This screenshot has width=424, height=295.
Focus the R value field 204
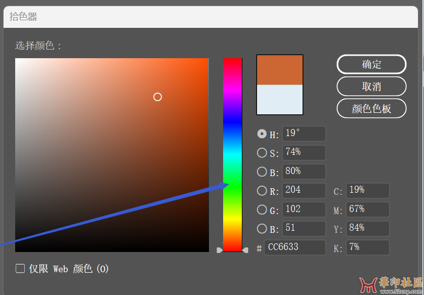pyautogui.click(x=304, y=190)
